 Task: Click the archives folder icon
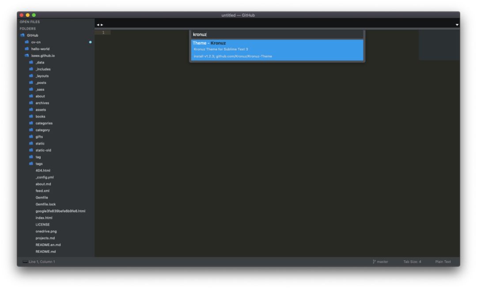pyautogui.click(x=31, y=103)
